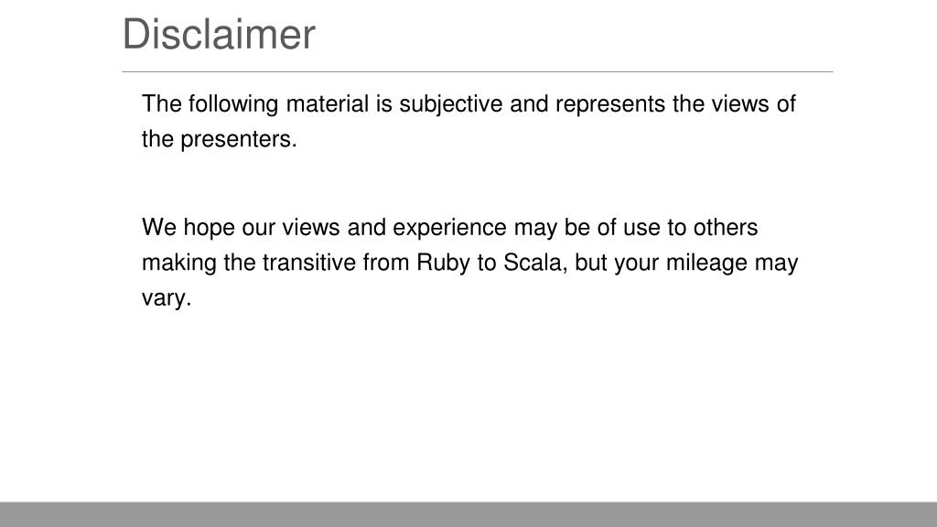Image resolution: width=937 pixels, height=527 pixels.
Task: Click the word 'We' starting second paragraph
Action: coord(159,227)
